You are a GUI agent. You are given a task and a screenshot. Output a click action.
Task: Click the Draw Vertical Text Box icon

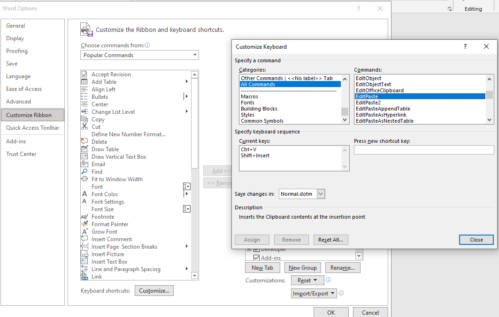coord(84,156)
